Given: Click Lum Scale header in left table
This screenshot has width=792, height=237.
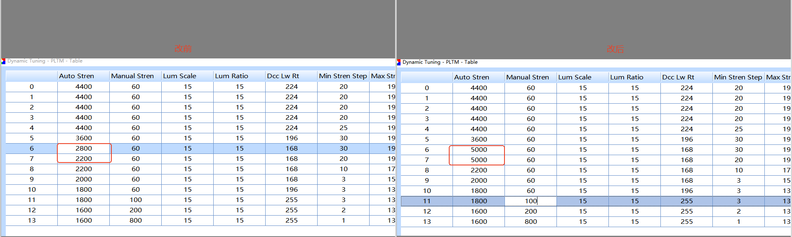Looking at the screenshot, I should [x=187, y=76].
